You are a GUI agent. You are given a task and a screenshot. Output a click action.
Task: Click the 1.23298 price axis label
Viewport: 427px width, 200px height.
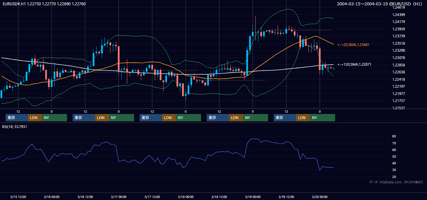[x=399, y=50]
